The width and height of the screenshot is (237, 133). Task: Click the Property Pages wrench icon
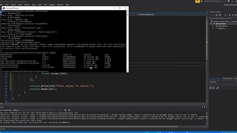point(218,88)
